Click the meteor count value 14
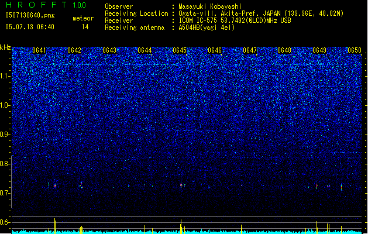The image size is (368, 234). click(x=85, y=27)
